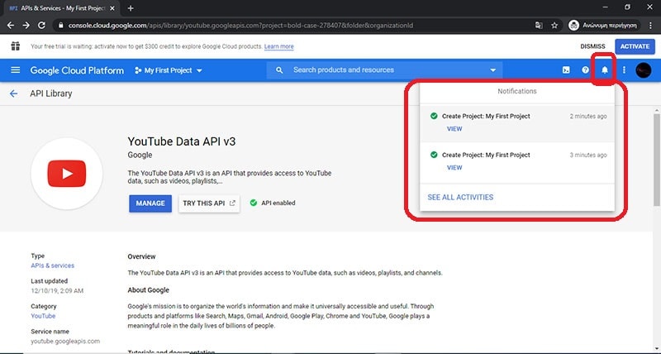
Task: Click the back arrow beside API Library
Action: [13, 93]
